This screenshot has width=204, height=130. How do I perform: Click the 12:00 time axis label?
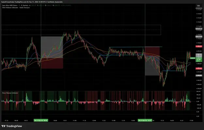click(94, 121)
